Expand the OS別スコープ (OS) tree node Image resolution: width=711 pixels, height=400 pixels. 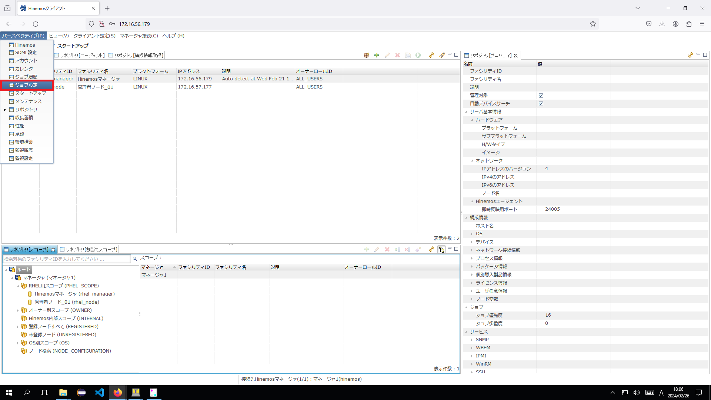[18, 343]
